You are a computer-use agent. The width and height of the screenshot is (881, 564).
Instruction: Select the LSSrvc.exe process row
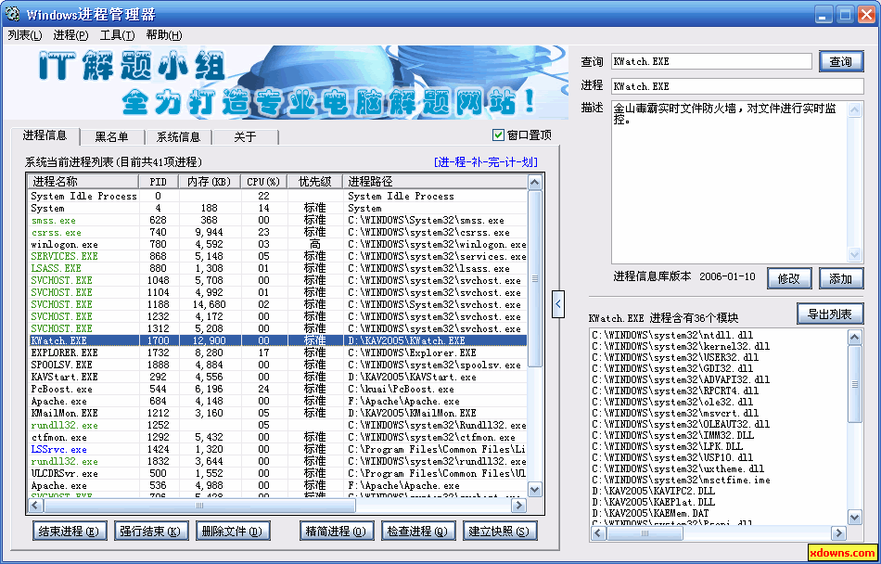coord(278,449)
